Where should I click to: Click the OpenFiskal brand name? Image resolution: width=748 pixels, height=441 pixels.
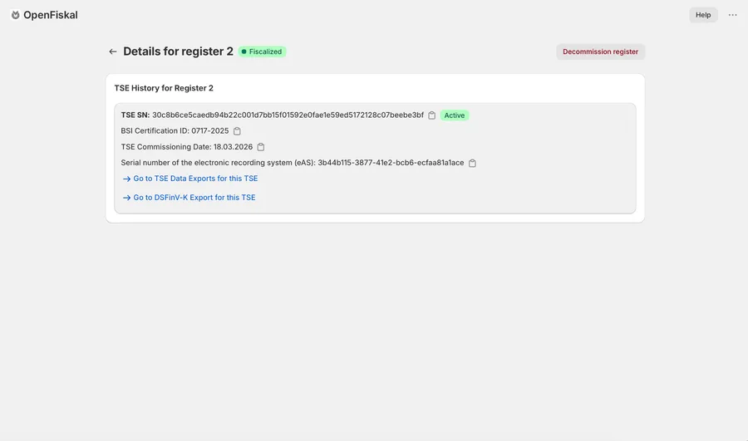51,15
